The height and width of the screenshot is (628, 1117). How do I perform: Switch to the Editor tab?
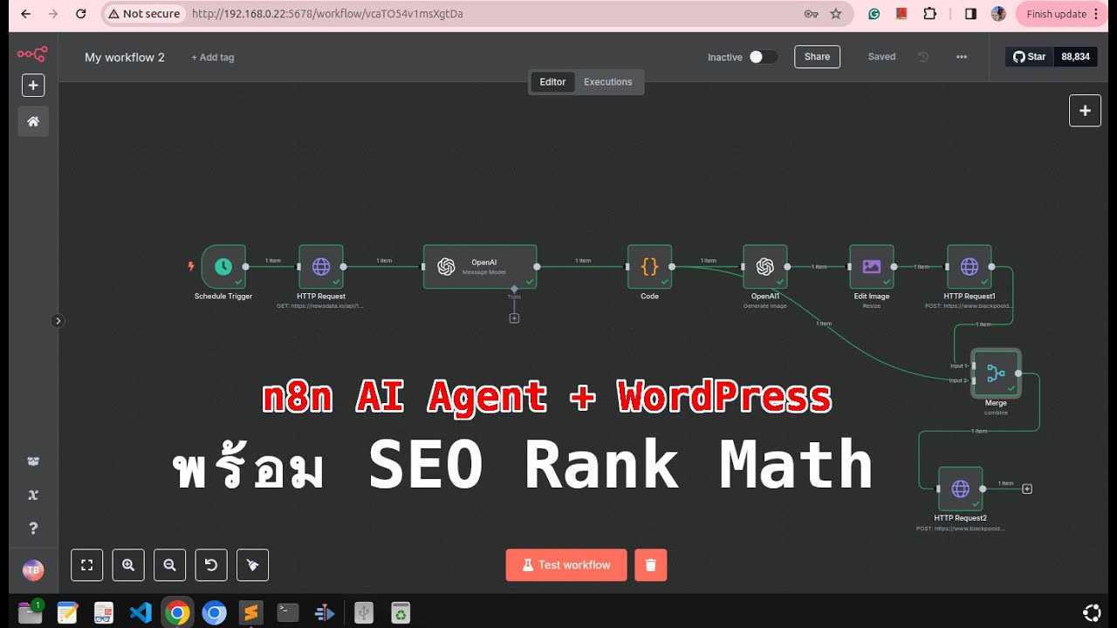[x=552, y=82]
